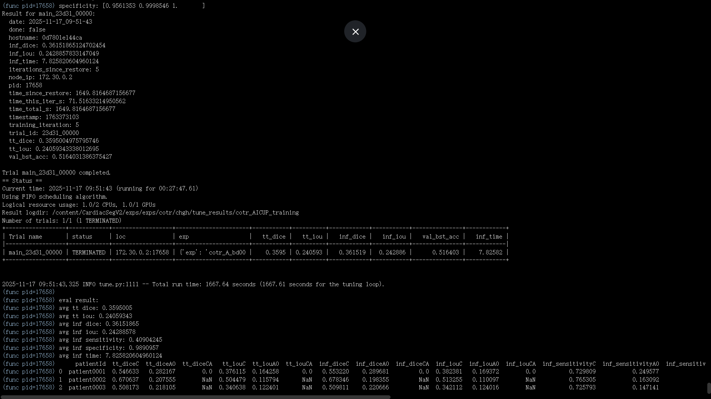The height and width of the screenshot is (399, 711).
Task: Select the tt_dice column header
Action: coord(274,236)
